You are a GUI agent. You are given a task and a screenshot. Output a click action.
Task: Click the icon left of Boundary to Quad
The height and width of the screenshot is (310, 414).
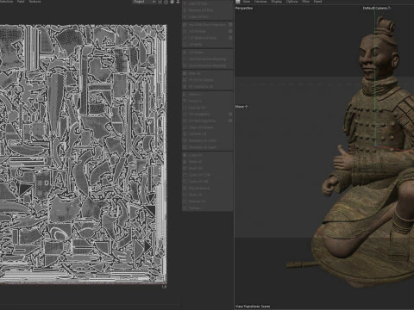coord(185,147)
